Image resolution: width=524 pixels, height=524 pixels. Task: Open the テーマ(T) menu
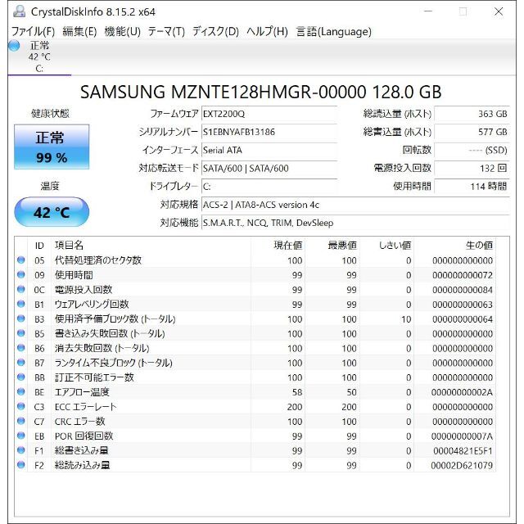pyautogui.click(x=166, y=31)
